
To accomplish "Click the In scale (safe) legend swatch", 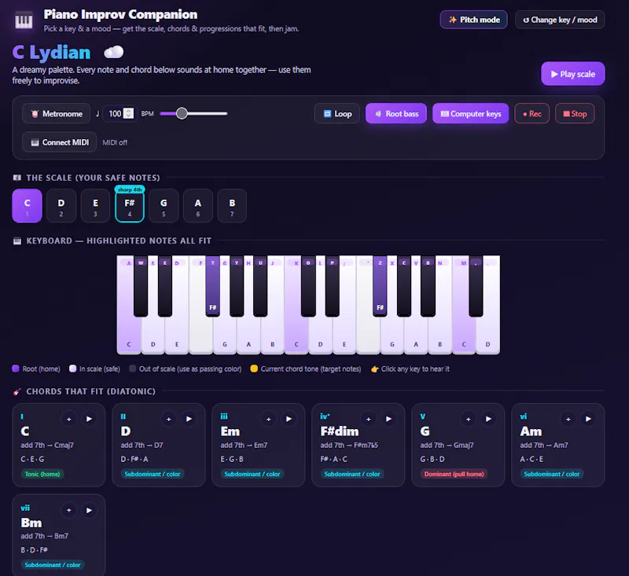I will (72, 369).
